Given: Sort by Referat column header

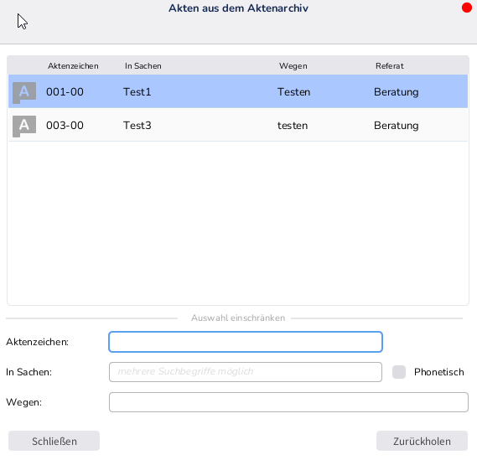Looking at the screenshot, I should point(389,66).
